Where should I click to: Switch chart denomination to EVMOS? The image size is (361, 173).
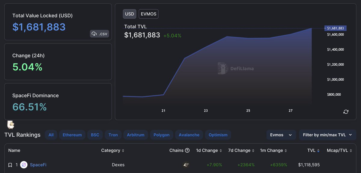click(x=148, y=14)
